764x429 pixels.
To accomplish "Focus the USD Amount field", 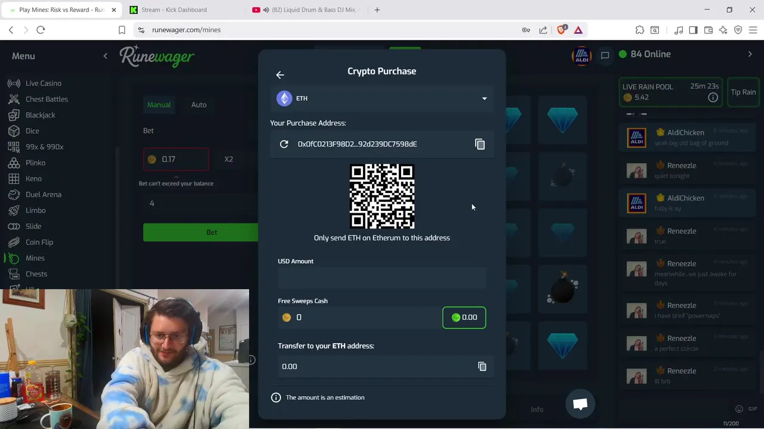I will point(382,278).
